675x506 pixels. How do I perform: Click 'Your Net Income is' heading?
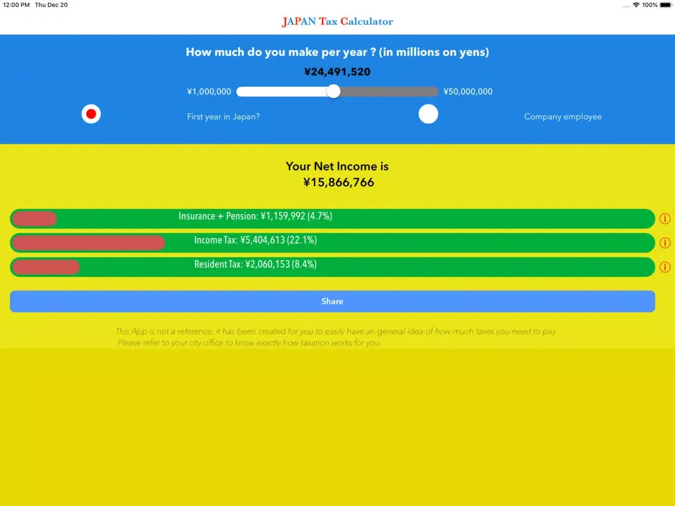[x=337, y=166]
